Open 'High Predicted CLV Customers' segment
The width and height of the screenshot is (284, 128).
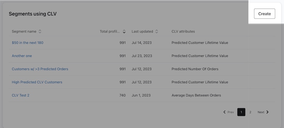pyautogui.click(x=37, y=82)
